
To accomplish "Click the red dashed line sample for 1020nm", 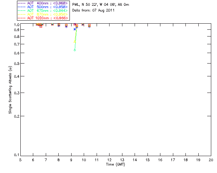I will (x=22, y=18).
